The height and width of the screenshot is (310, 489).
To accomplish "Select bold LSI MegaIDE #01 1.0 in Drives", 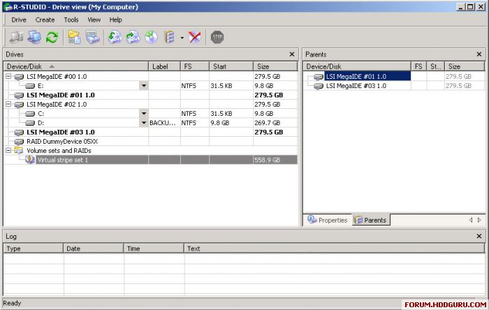I will (61, 95).
